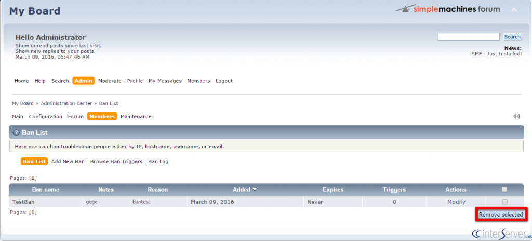
Task: Open Browse Ban Triggers tab
Action: [116, 162]
